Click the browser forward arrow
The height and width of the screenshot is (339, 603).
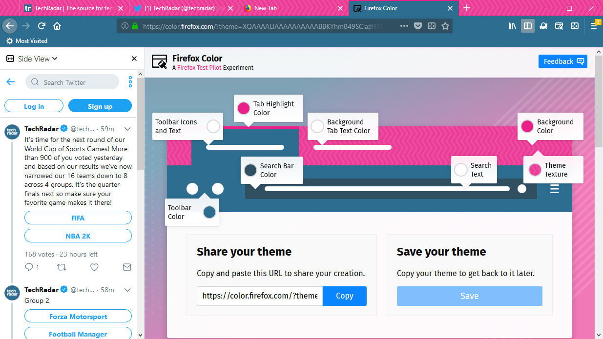pos(26,26)
